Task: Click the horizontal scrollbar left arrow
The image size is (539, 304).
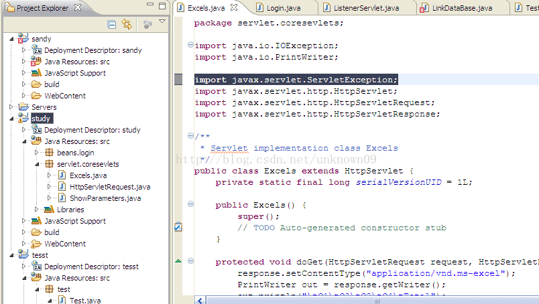Action: click(200, 301)
